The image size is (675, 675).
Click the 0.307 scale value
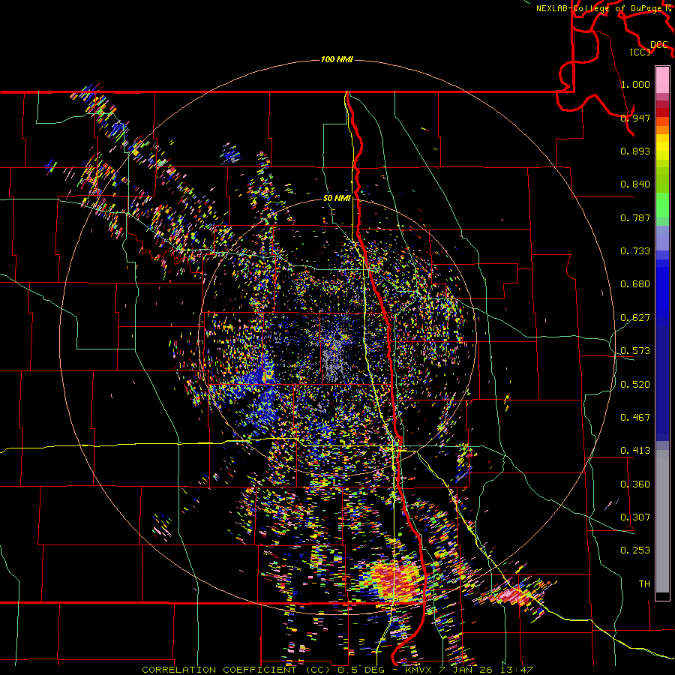click(635, 517)
